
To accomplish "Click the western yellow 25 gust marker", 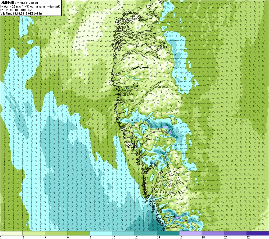I will click(170, 220).
